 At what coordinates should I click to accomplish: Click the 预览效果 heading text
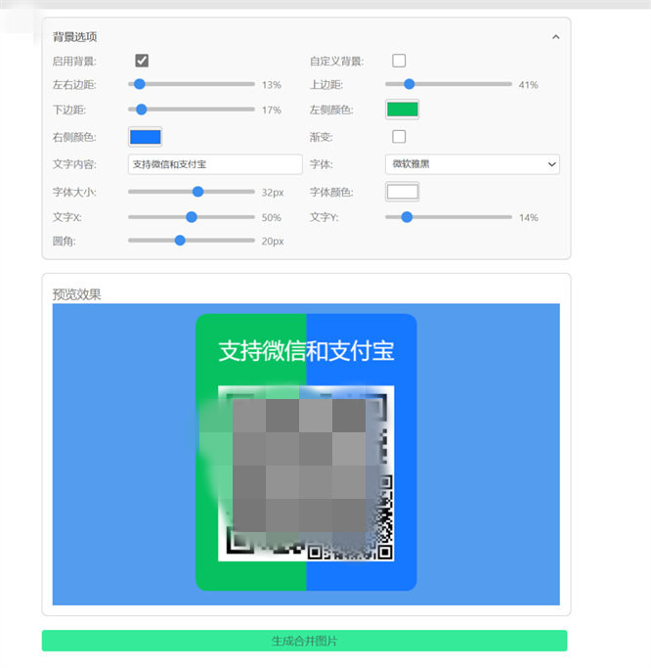[77, 294]
